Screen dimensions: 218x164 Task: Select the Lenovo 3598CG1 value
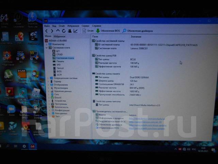coord(139,49)
